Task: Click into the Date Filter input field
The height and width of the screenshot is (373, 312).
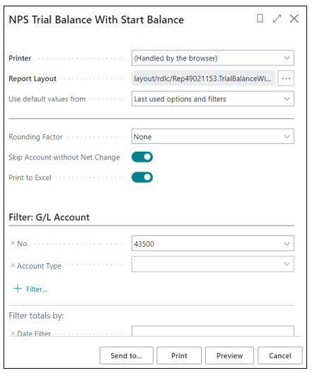Action: pyautogui.click(x=213, y=331)
